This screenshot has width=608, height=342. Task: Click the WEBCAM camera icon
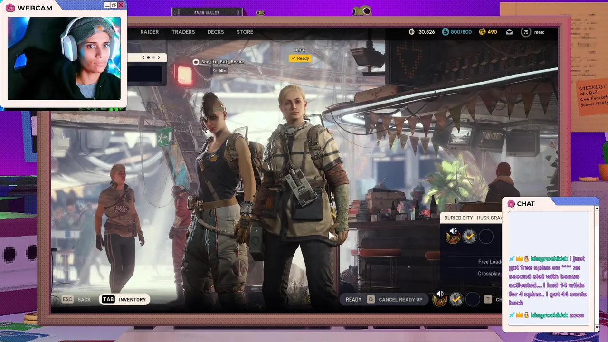coord(10,8)
